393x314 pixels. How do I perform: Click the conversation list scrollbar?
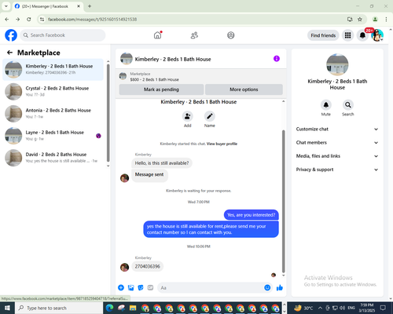[x=108, y=113]
